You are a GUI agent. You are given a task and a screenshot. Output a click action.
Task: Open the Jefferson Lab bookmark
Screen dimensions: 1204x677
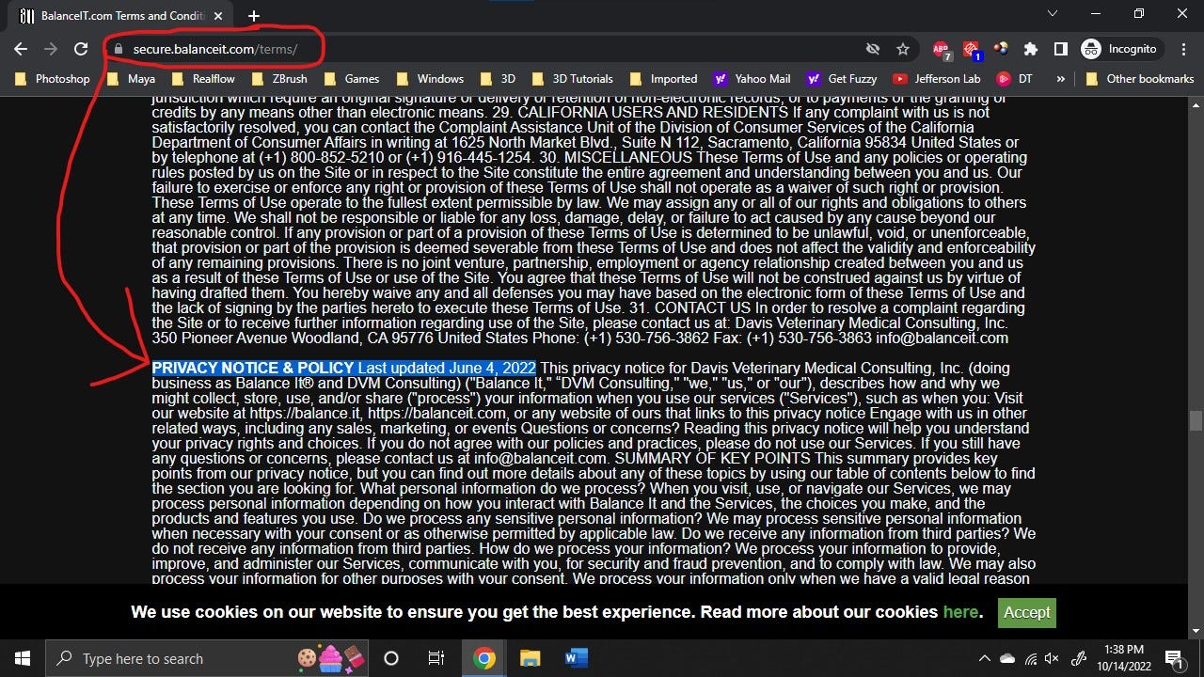click(938, 79)
